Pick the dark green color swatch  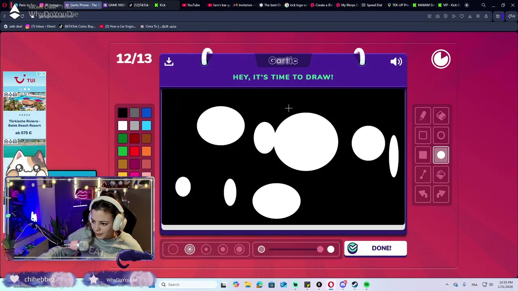pos(123,139)
